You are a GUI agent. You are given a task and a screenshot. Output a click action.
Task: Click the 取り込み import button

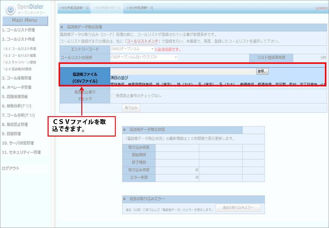(131, 108)
